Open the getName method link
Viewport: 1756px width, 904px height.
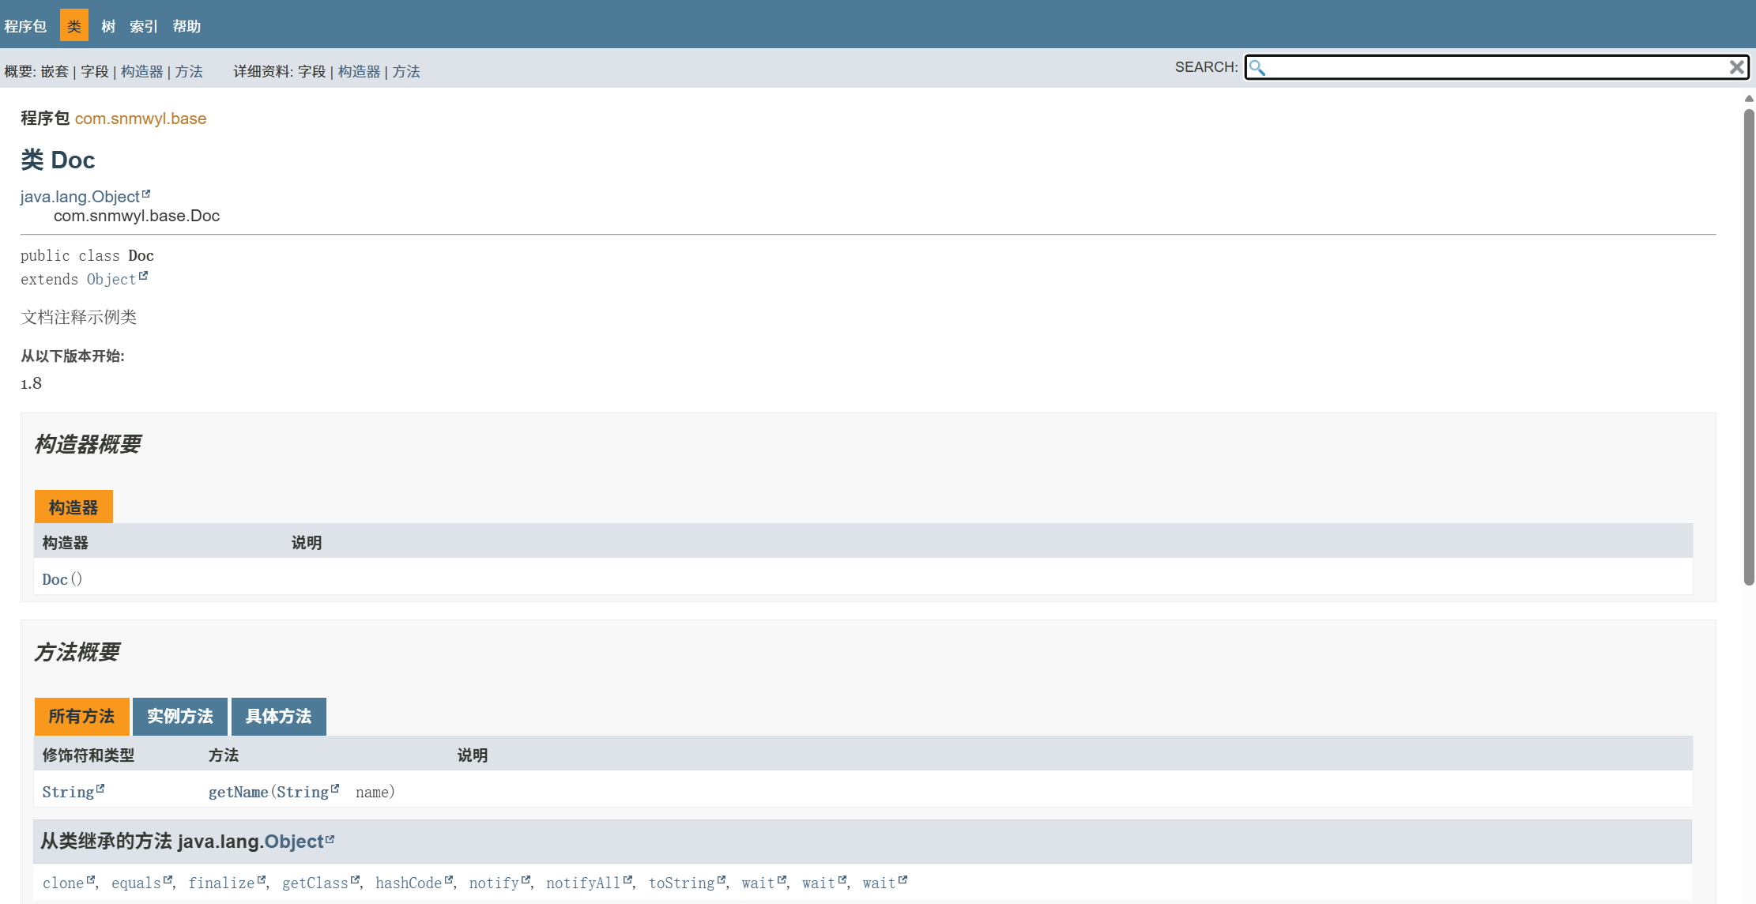tap(238, 793)
